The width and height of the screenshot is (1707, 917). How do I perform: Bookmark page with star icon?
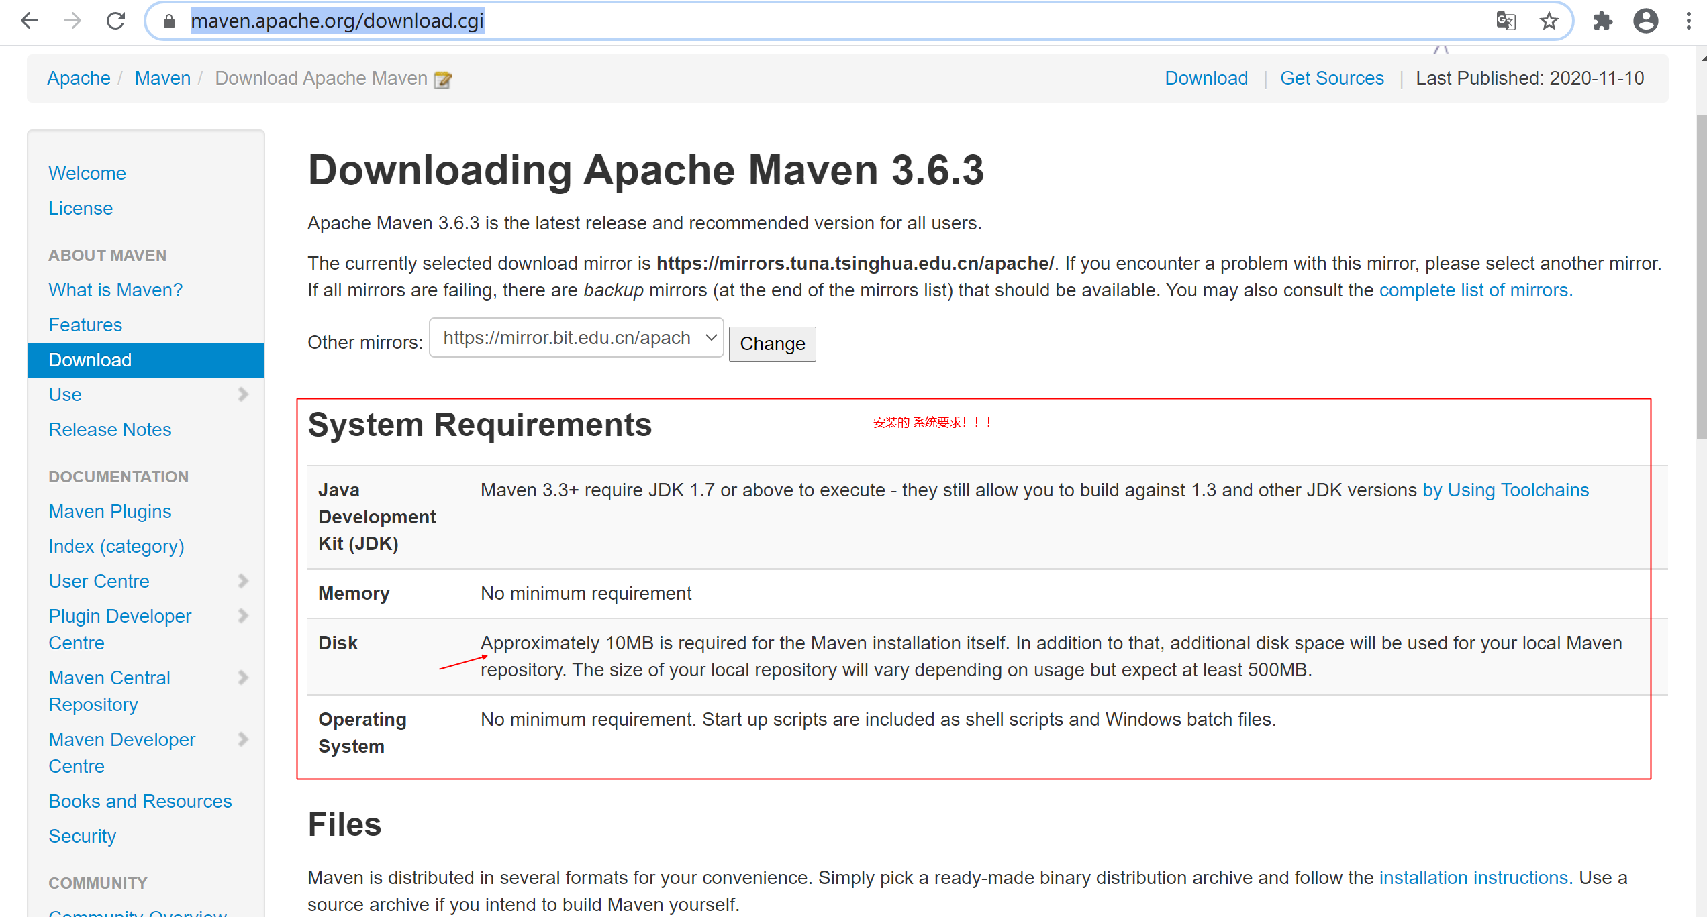click(1549, 21)
